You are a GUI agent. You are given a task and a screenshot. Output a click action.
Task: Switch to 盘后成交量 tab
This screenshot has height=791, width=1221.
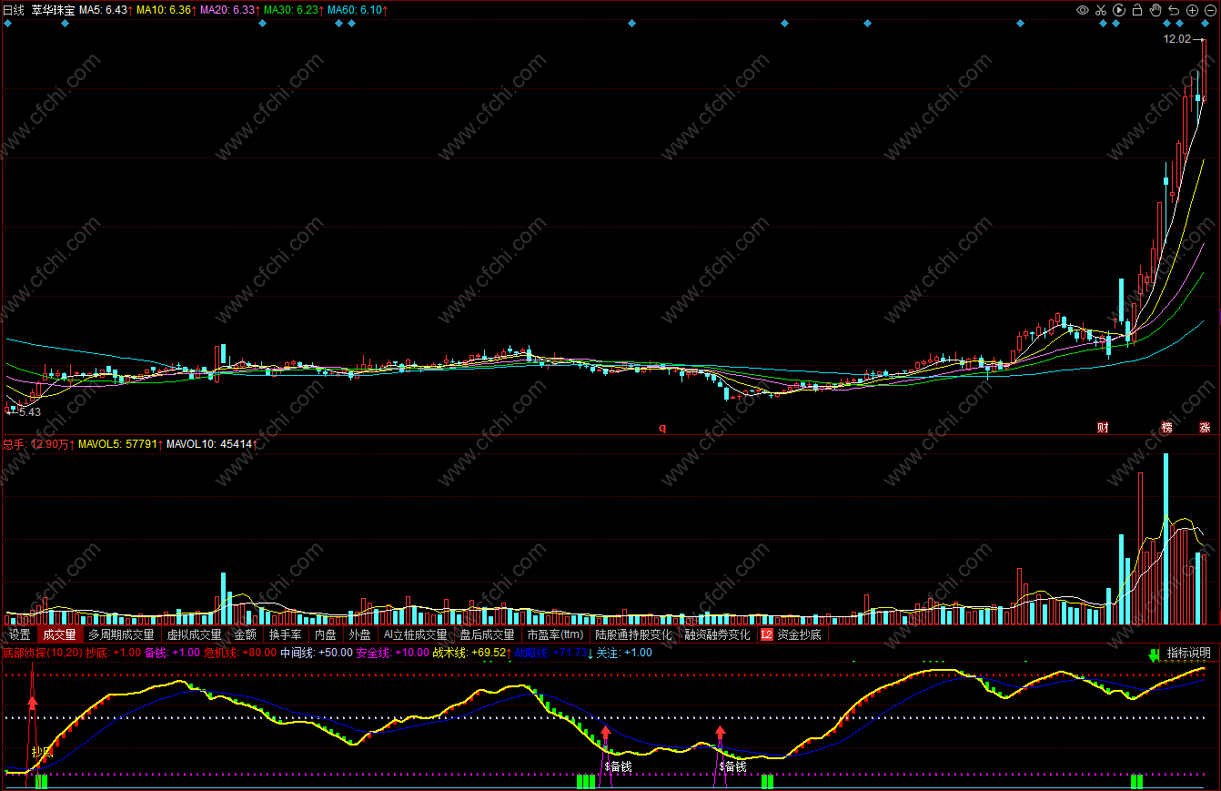pos(487,634)
